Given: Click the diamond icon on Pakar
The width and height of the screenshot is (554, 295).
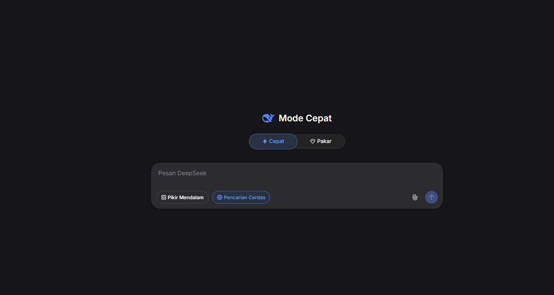Looking at the screenshot, I should click(312, 142).
